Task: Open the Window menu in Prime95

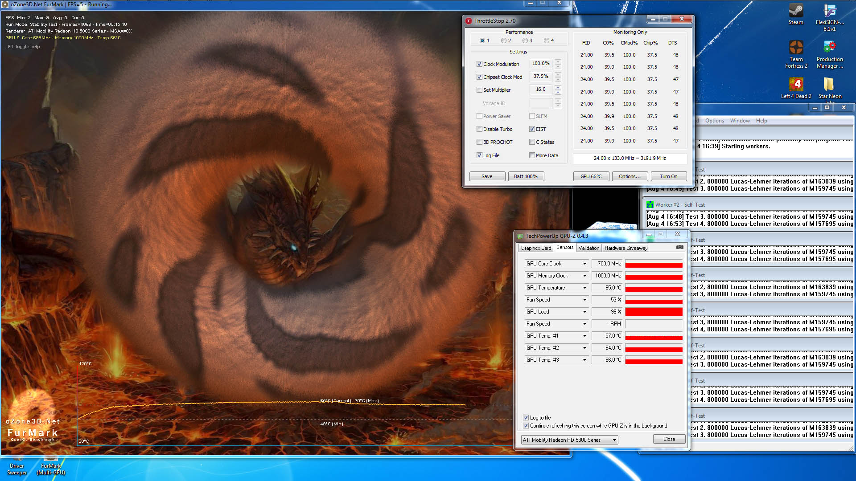Action: (740, 121)
